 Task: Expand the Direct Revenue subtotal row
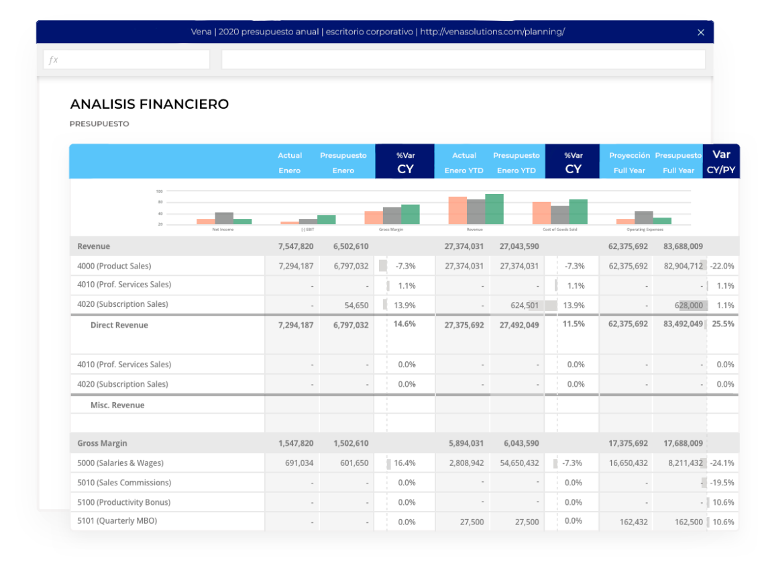pos(119,325)
